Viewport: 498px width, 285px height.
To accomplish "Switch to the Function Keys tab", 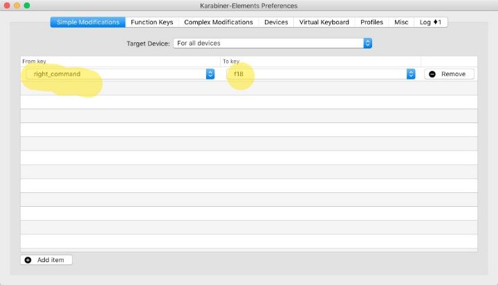I will (x=151, y=22).
